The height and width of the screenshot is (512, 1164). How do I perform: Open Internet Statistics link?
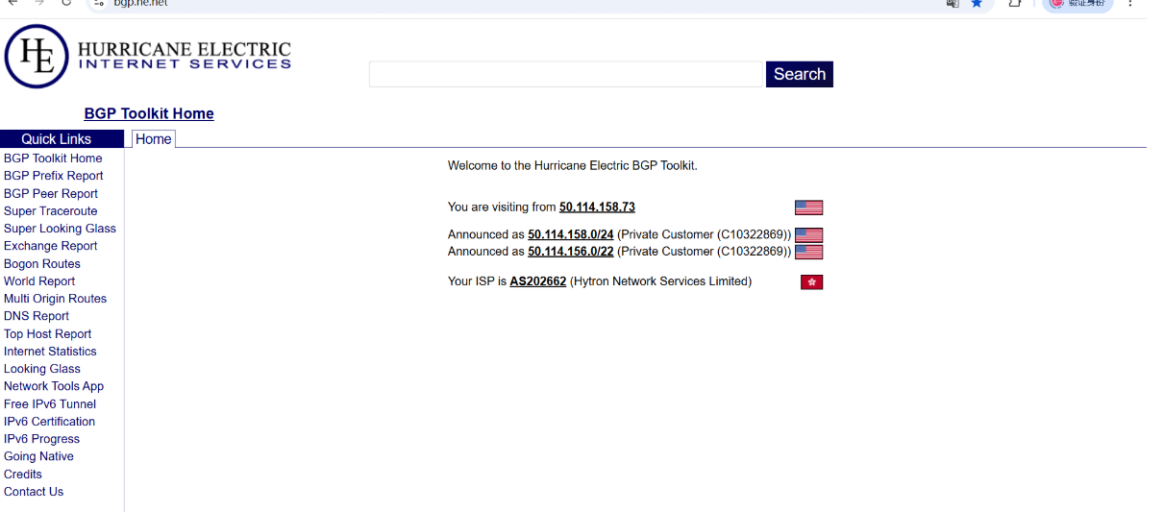coord(50,352)
